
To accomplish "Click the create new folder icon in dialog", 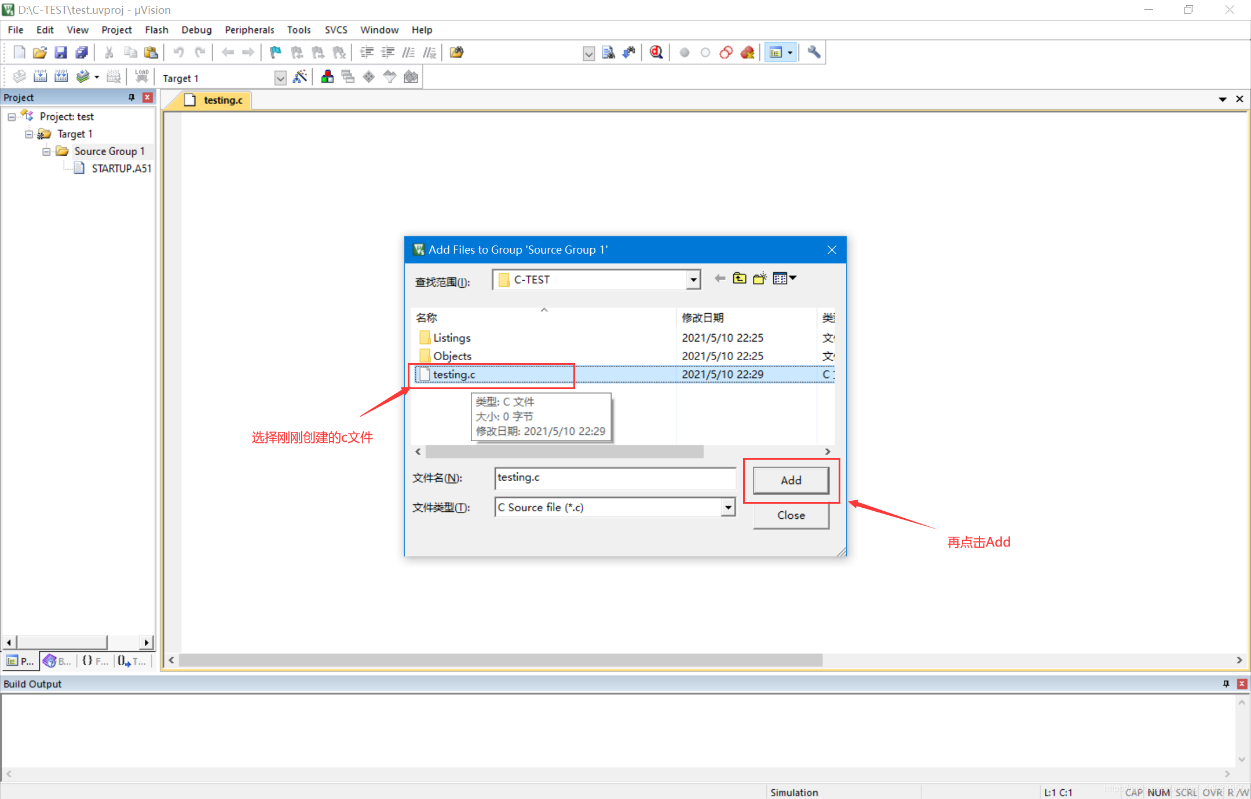I will [759, 278].
